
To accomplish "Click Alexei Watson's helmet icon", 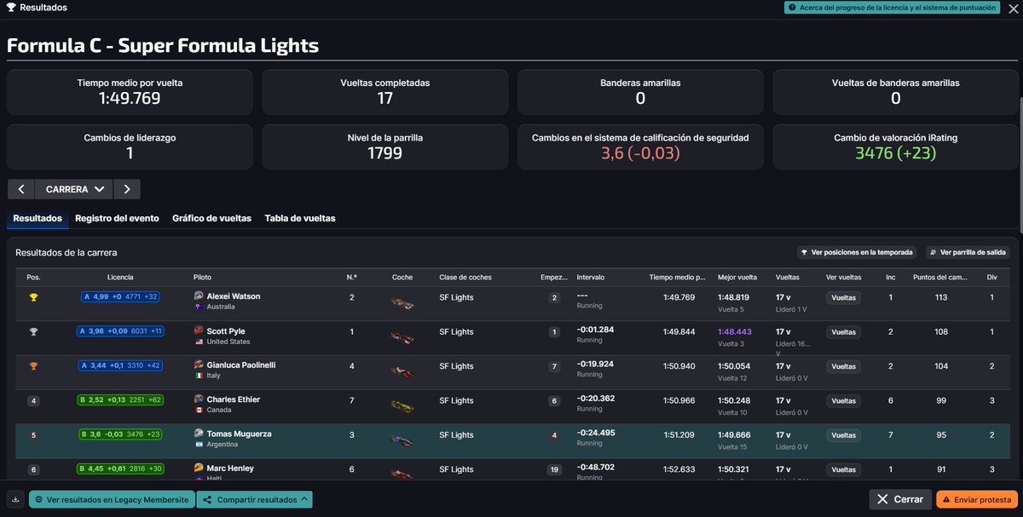I will pyautogui.click(x=199, y=296).
